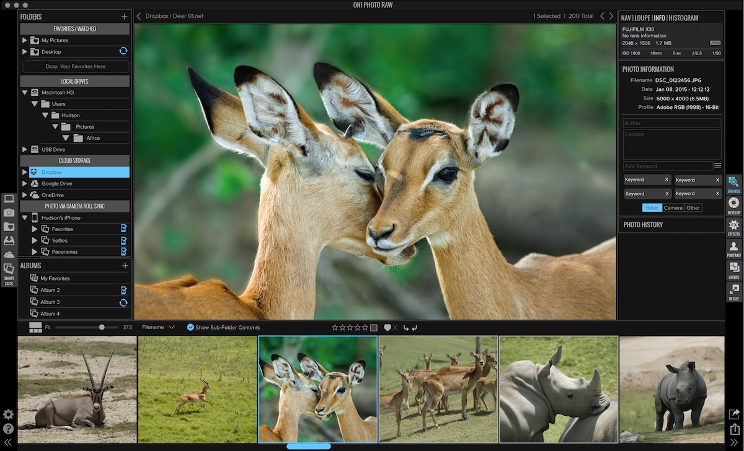Select the rhino photo thumbnail in filmstrip

557,389
